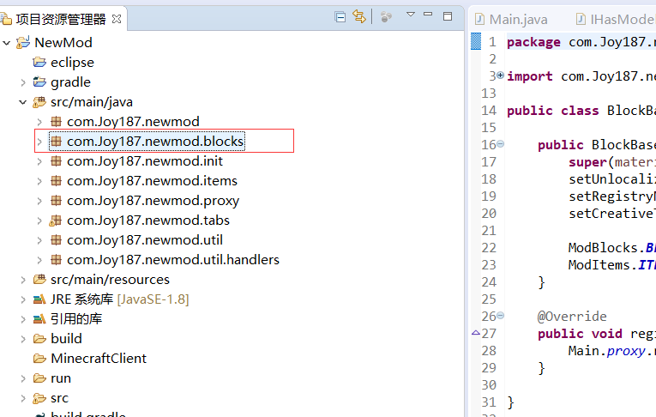The height and width of the screenshot is (417, 656).
Task: Click the 'package' keyword on line 1
Action: 533,42
